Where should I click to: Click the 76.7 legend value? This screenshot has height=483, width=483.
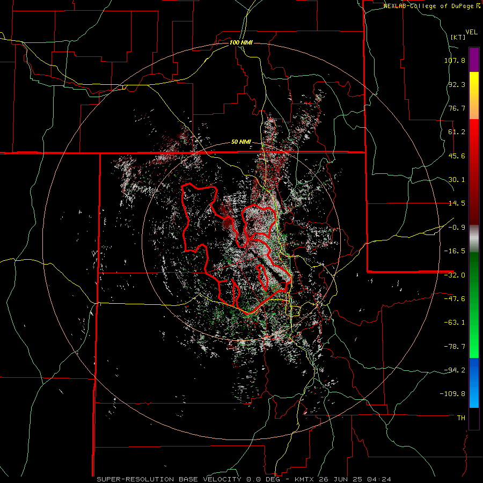click(x=457, y=108)
